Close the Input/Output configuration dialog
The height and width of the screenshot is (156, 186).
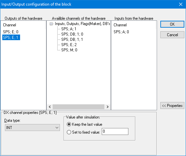point(181,4)
